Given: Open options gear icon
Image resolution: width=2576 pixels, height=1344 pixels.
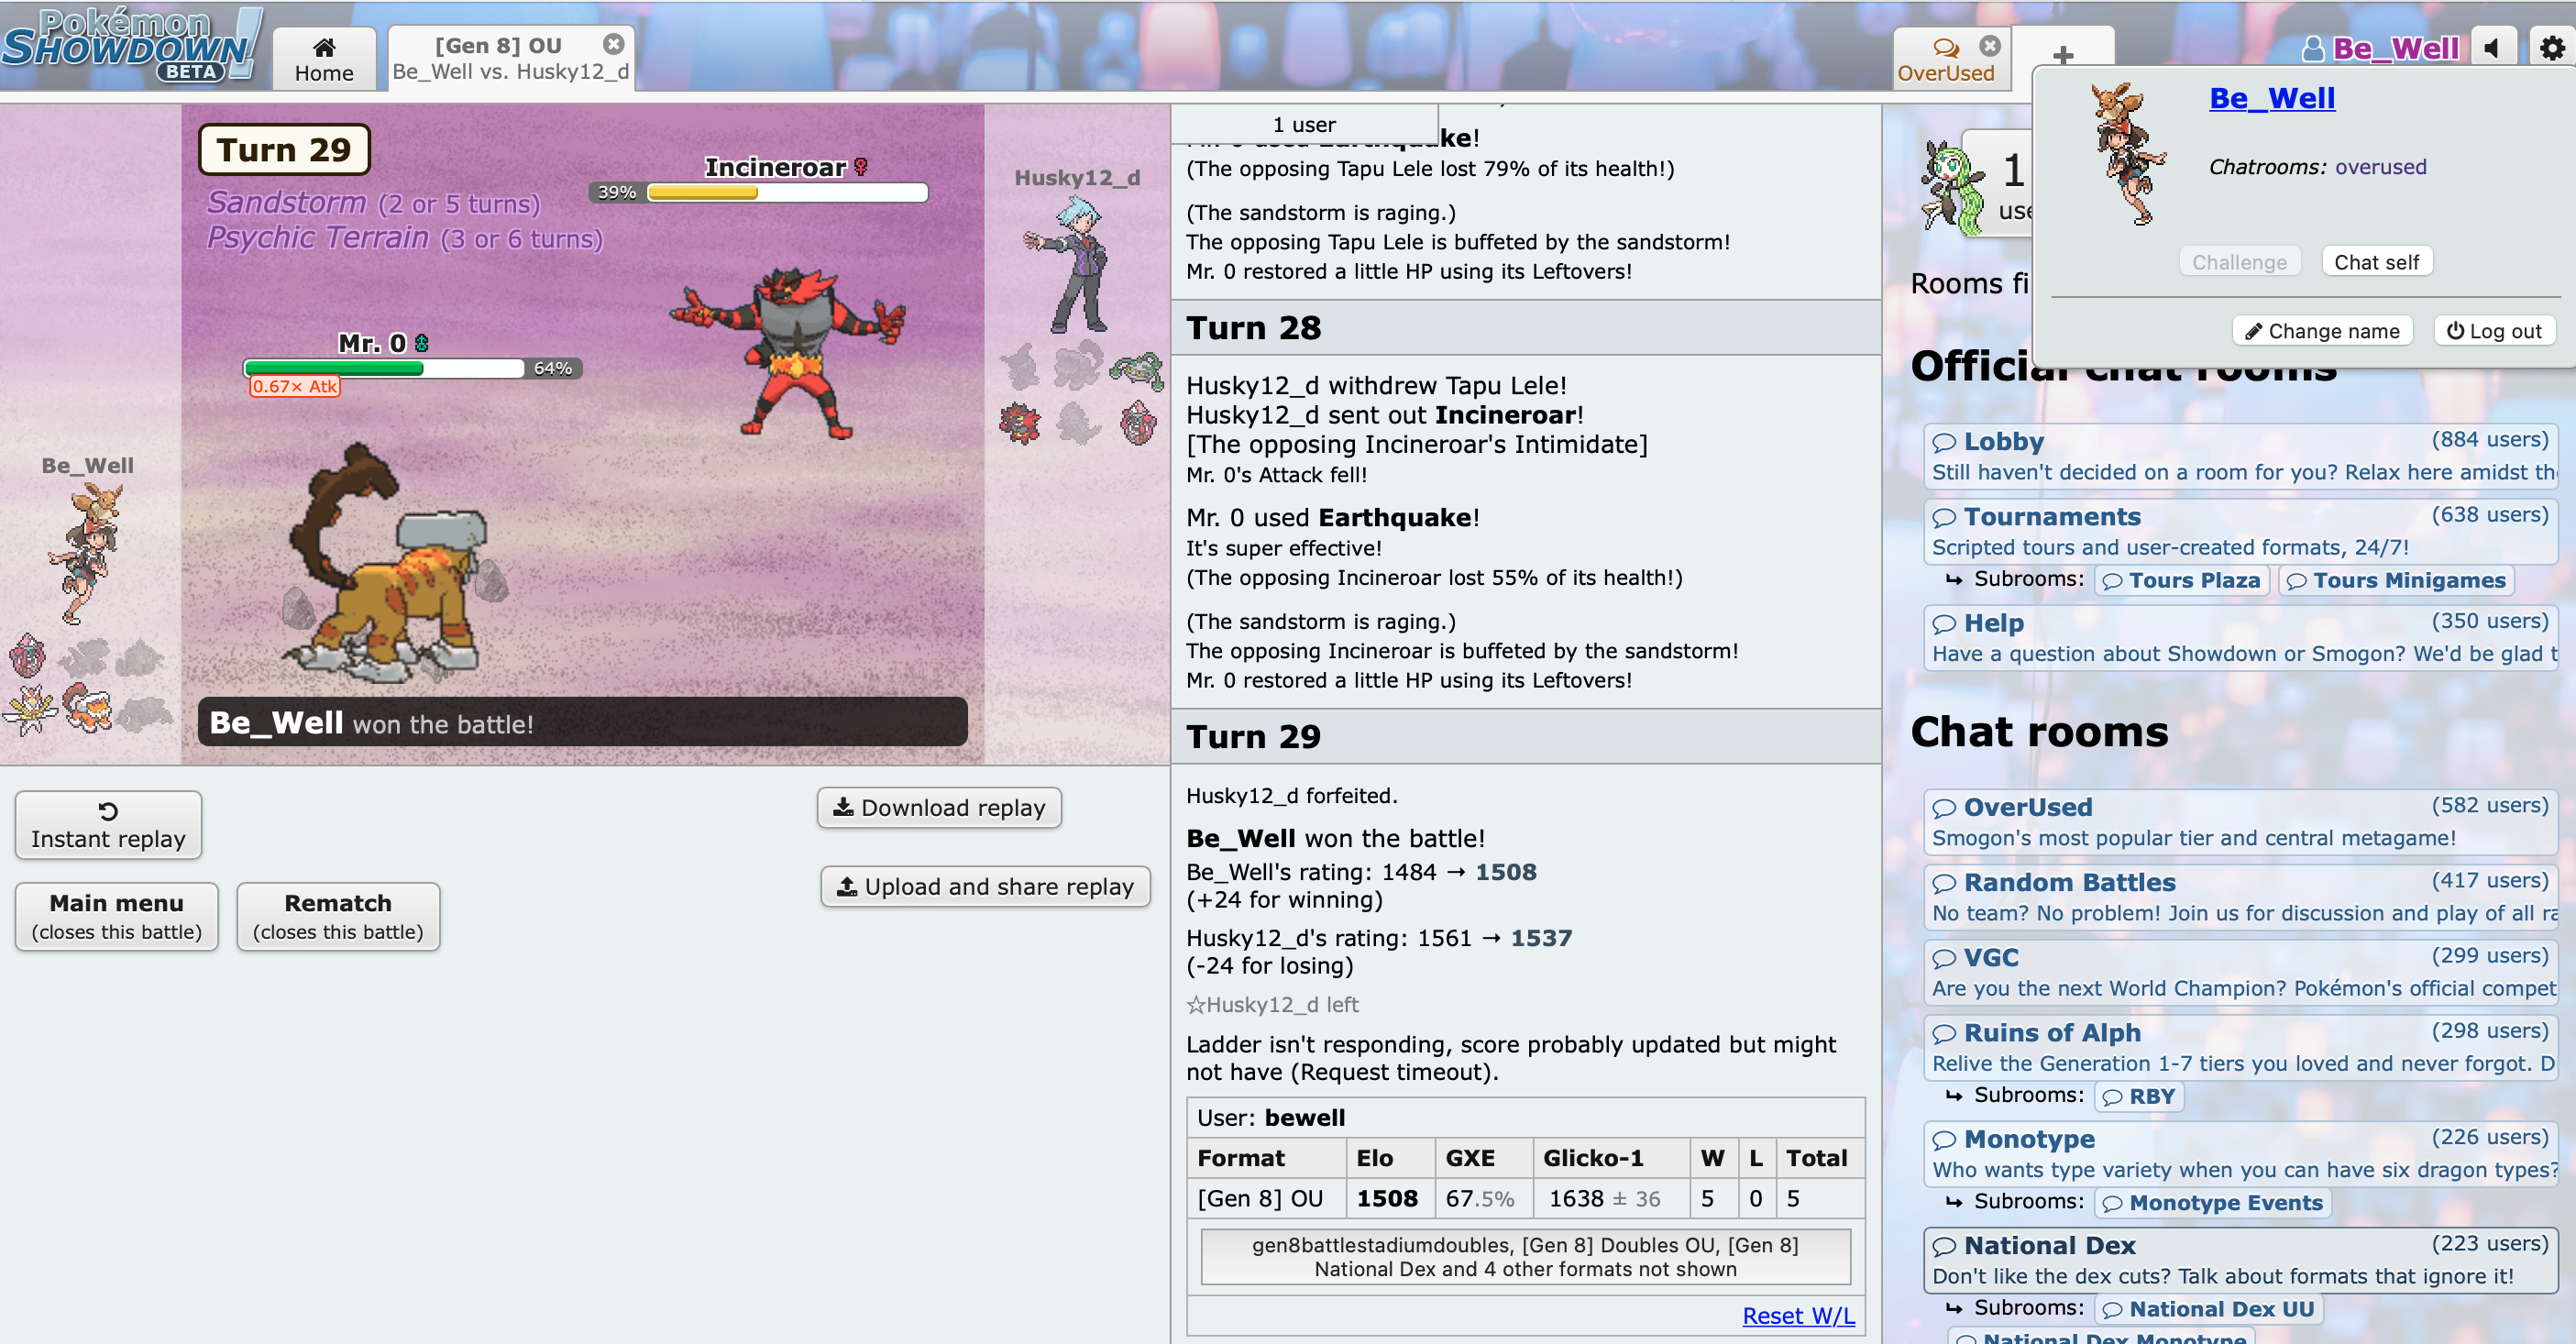Looking at the screenshot, I should click(2552, 47).
